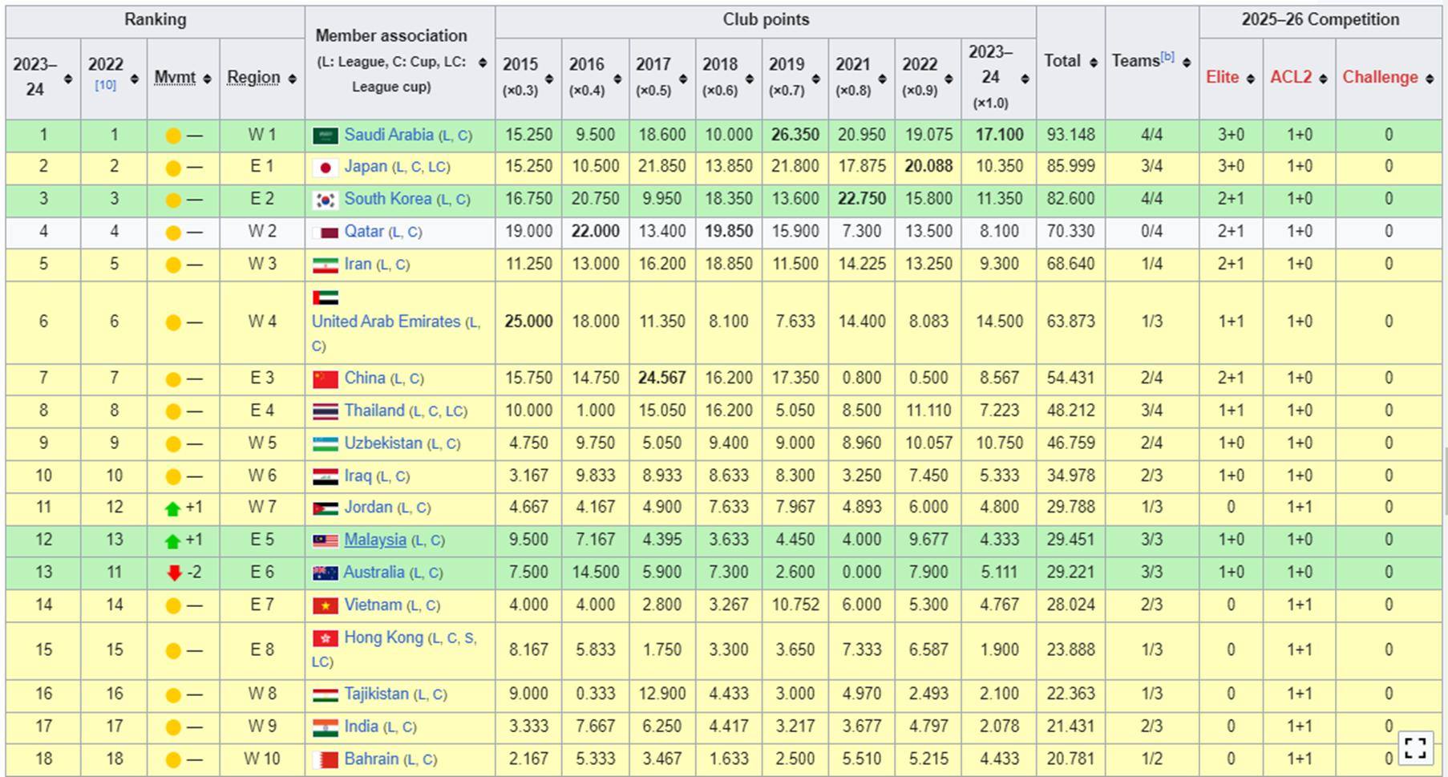Open the India flag icon
The image size is (1448, 777).
325,727
